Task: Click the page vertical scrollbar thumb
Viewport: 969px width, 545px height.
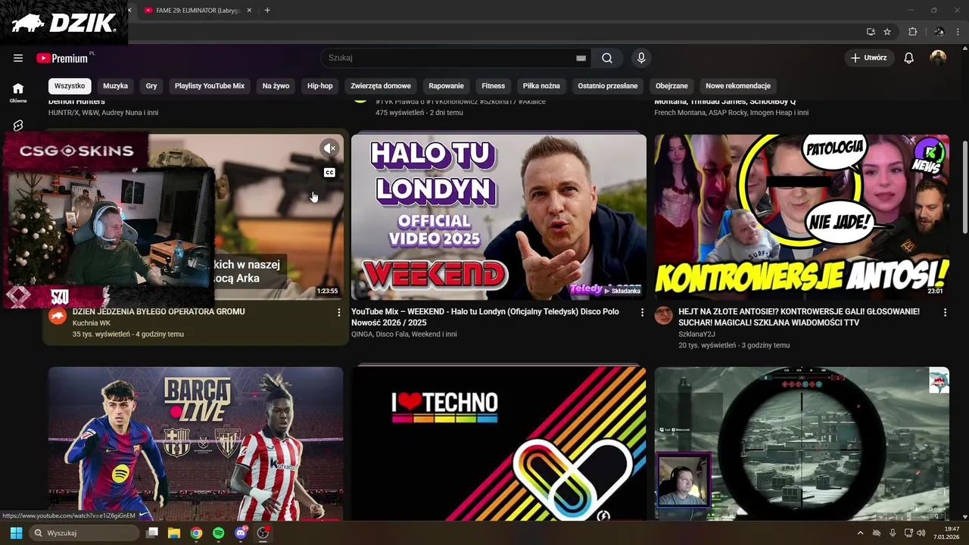Action: click(x=964, y=187)
